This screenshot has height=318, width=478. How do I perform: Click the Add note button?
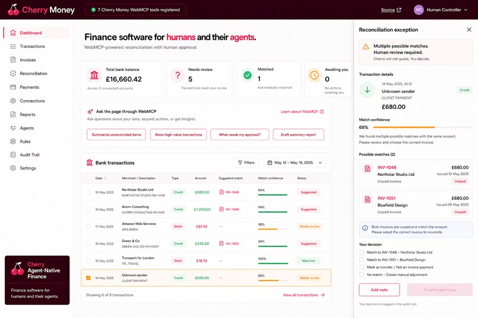coord(379,290)
